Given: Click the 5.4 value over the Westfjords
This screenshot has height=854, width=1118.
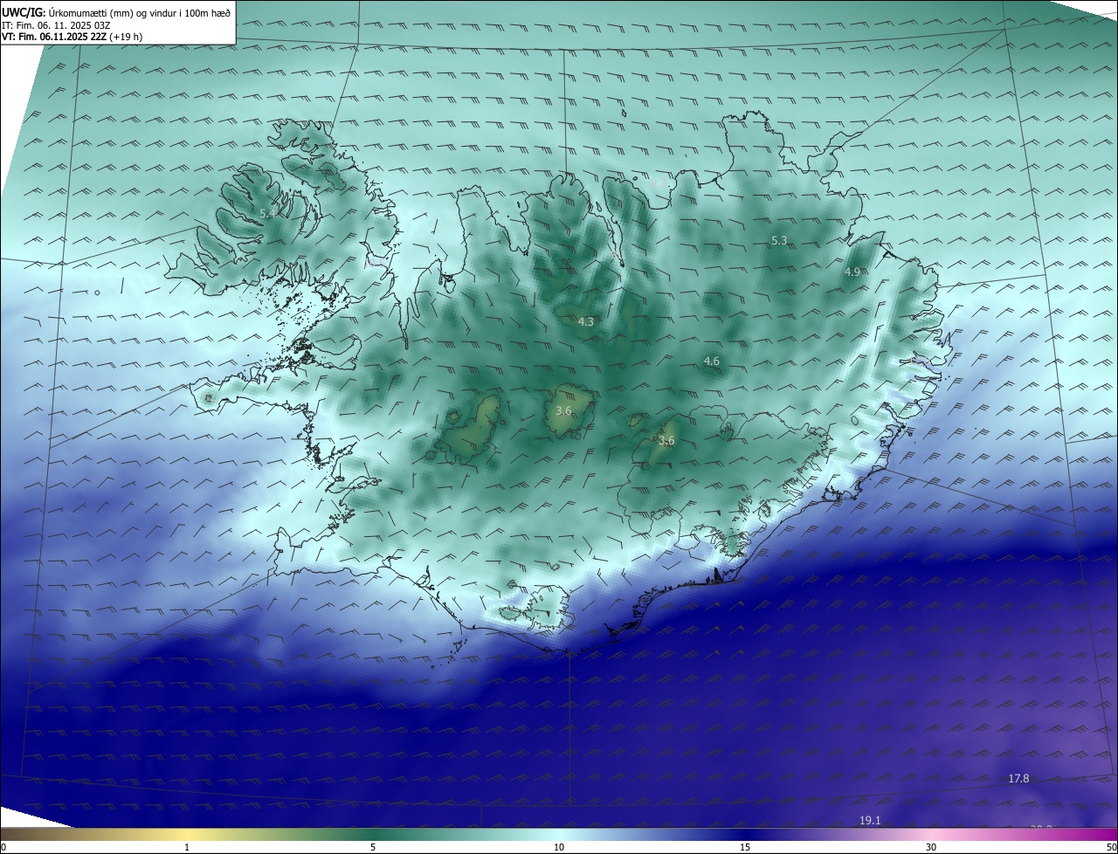Looking at the screenshot, I should [x=267, y=213].
